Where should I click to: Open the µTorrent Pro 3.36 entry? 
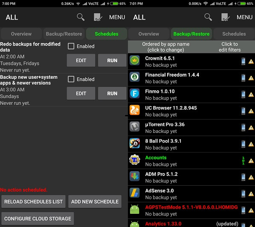coord(191,128)
